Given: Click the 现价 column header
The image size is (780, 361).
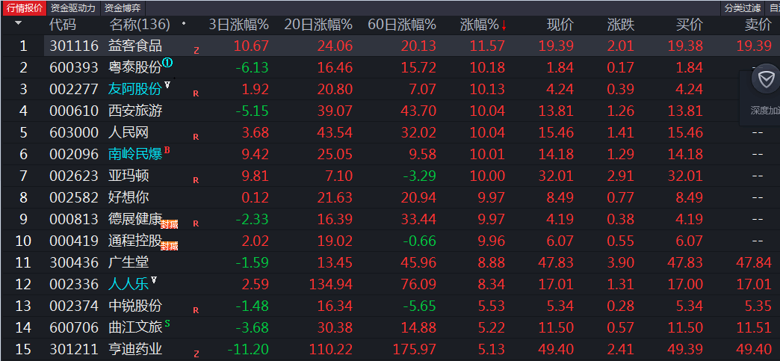Looking at the screenshot, I should coord(560,25).
